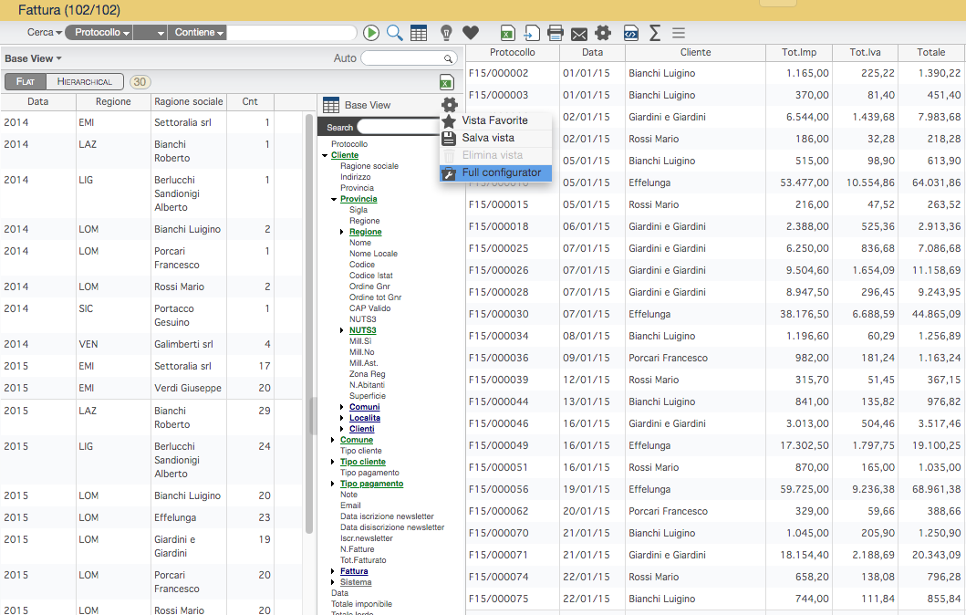
Task: Sort invoices by the Tot.Iva column header
Action: (x=865, y=52)
